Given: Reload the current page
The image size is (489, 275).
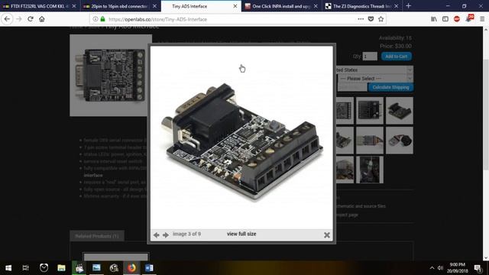Looking at the screenshot, I should pos(31,19).
